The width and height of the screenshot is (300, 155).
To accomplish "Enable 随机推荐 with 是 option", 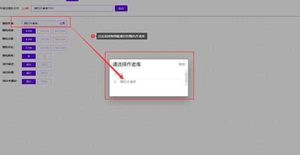I will (x=29, y=56).
